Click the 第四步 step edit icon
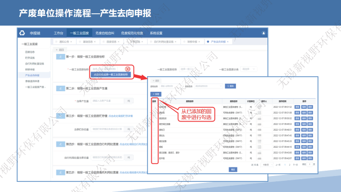The width and height of the screenshot is (341, 192). 60,144
